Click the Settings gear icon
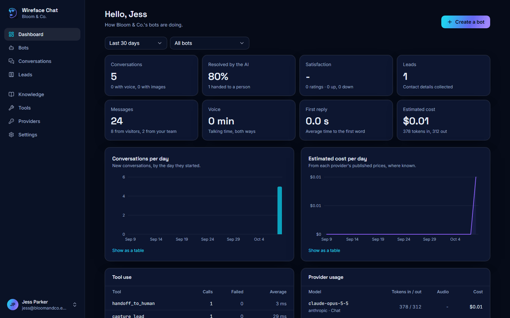 [x=11, y=135]
